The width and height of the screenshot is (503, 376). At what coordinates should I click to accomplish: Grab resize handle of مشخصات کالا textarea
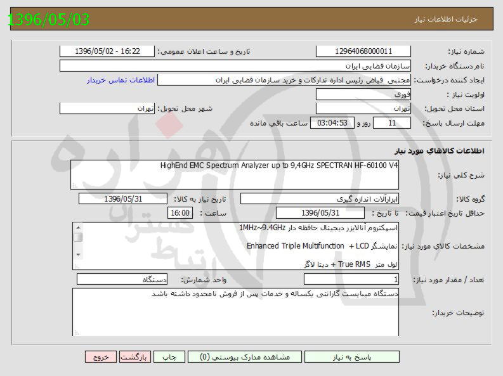coord(76,266)
